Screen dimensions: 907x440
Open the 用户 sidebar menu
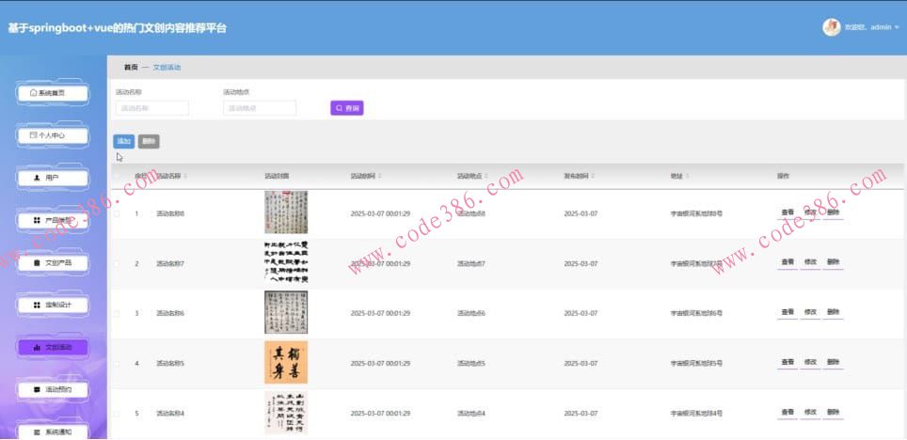coord(53,178)
